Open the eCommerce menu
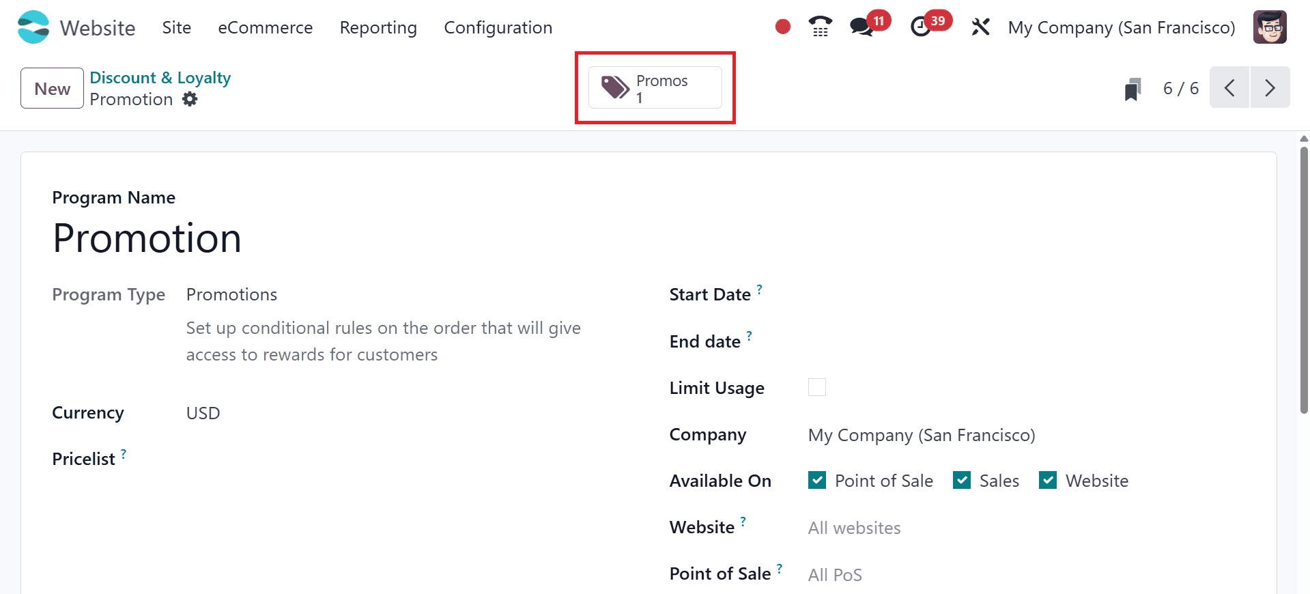 coord(266,27)
